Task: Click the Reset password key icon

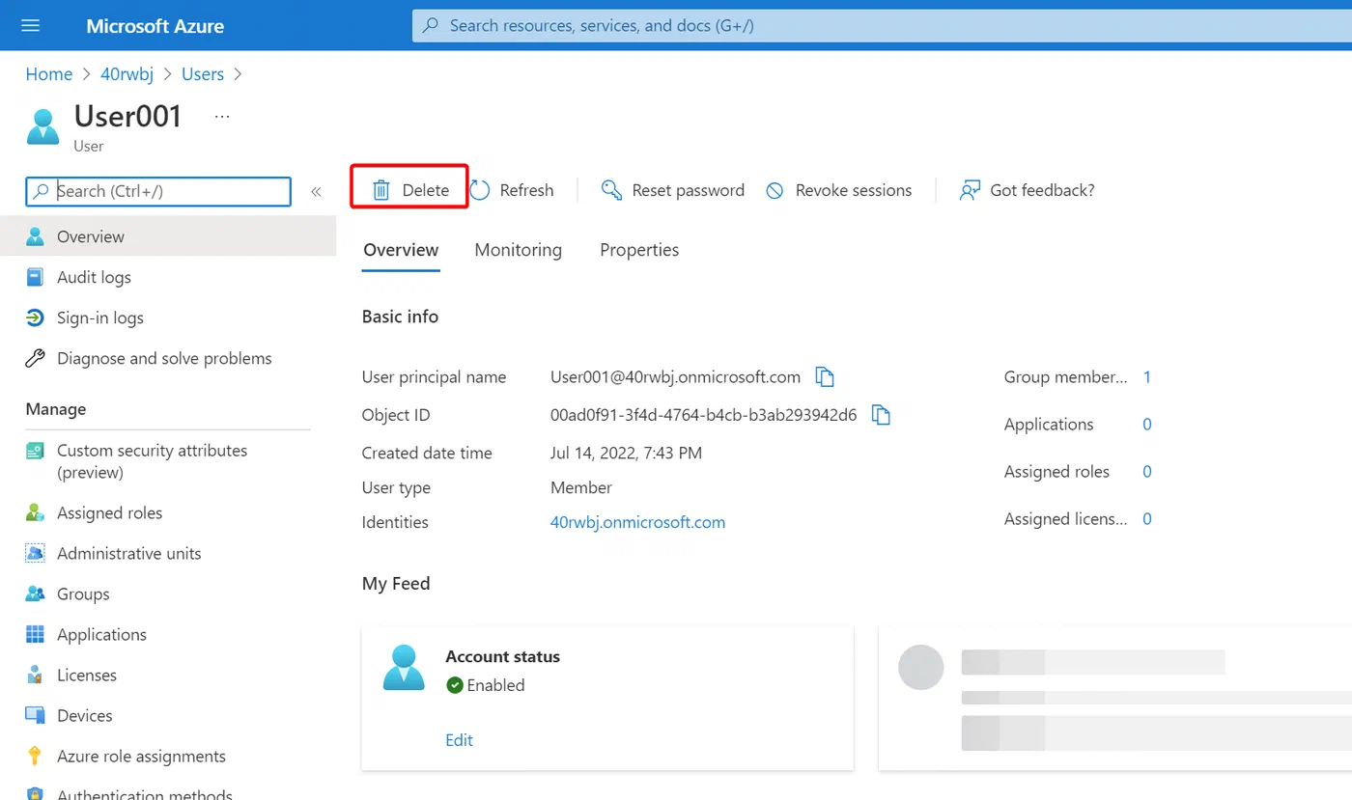Action: tap(611, 190)
